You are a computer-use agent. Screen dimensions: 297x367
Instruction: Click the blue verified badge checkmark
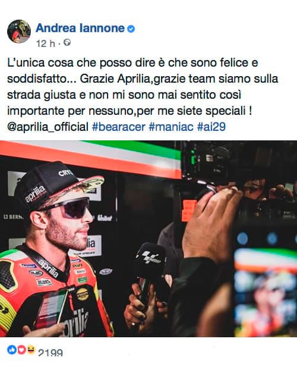pyautogui.click(x=131, y=29)
